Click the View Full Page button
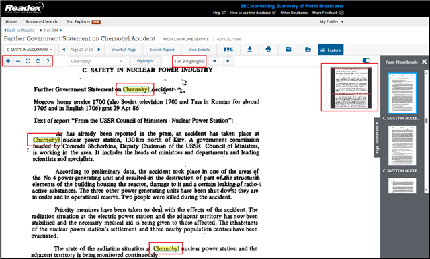This screenshot has height=259, width=430. (124, 50)
